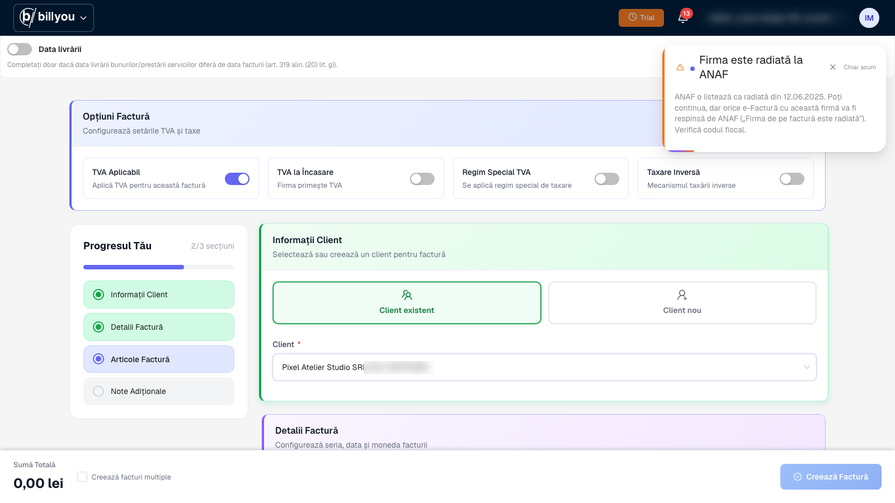Click the clock icon on Trial button
Screen dimensions: 895x503
[633, 17]
